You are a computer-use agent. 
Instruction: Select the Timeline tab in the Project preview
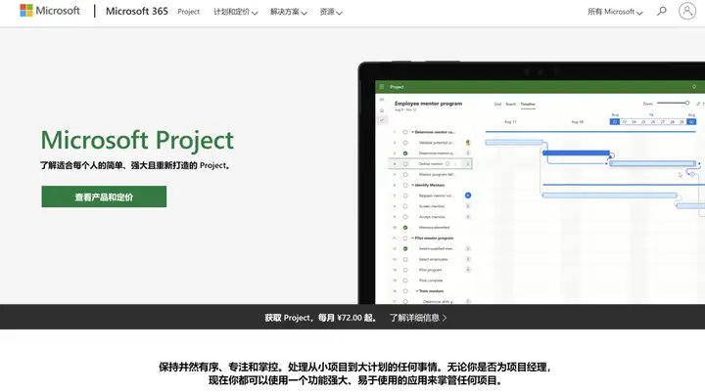[x=528, y=105]
